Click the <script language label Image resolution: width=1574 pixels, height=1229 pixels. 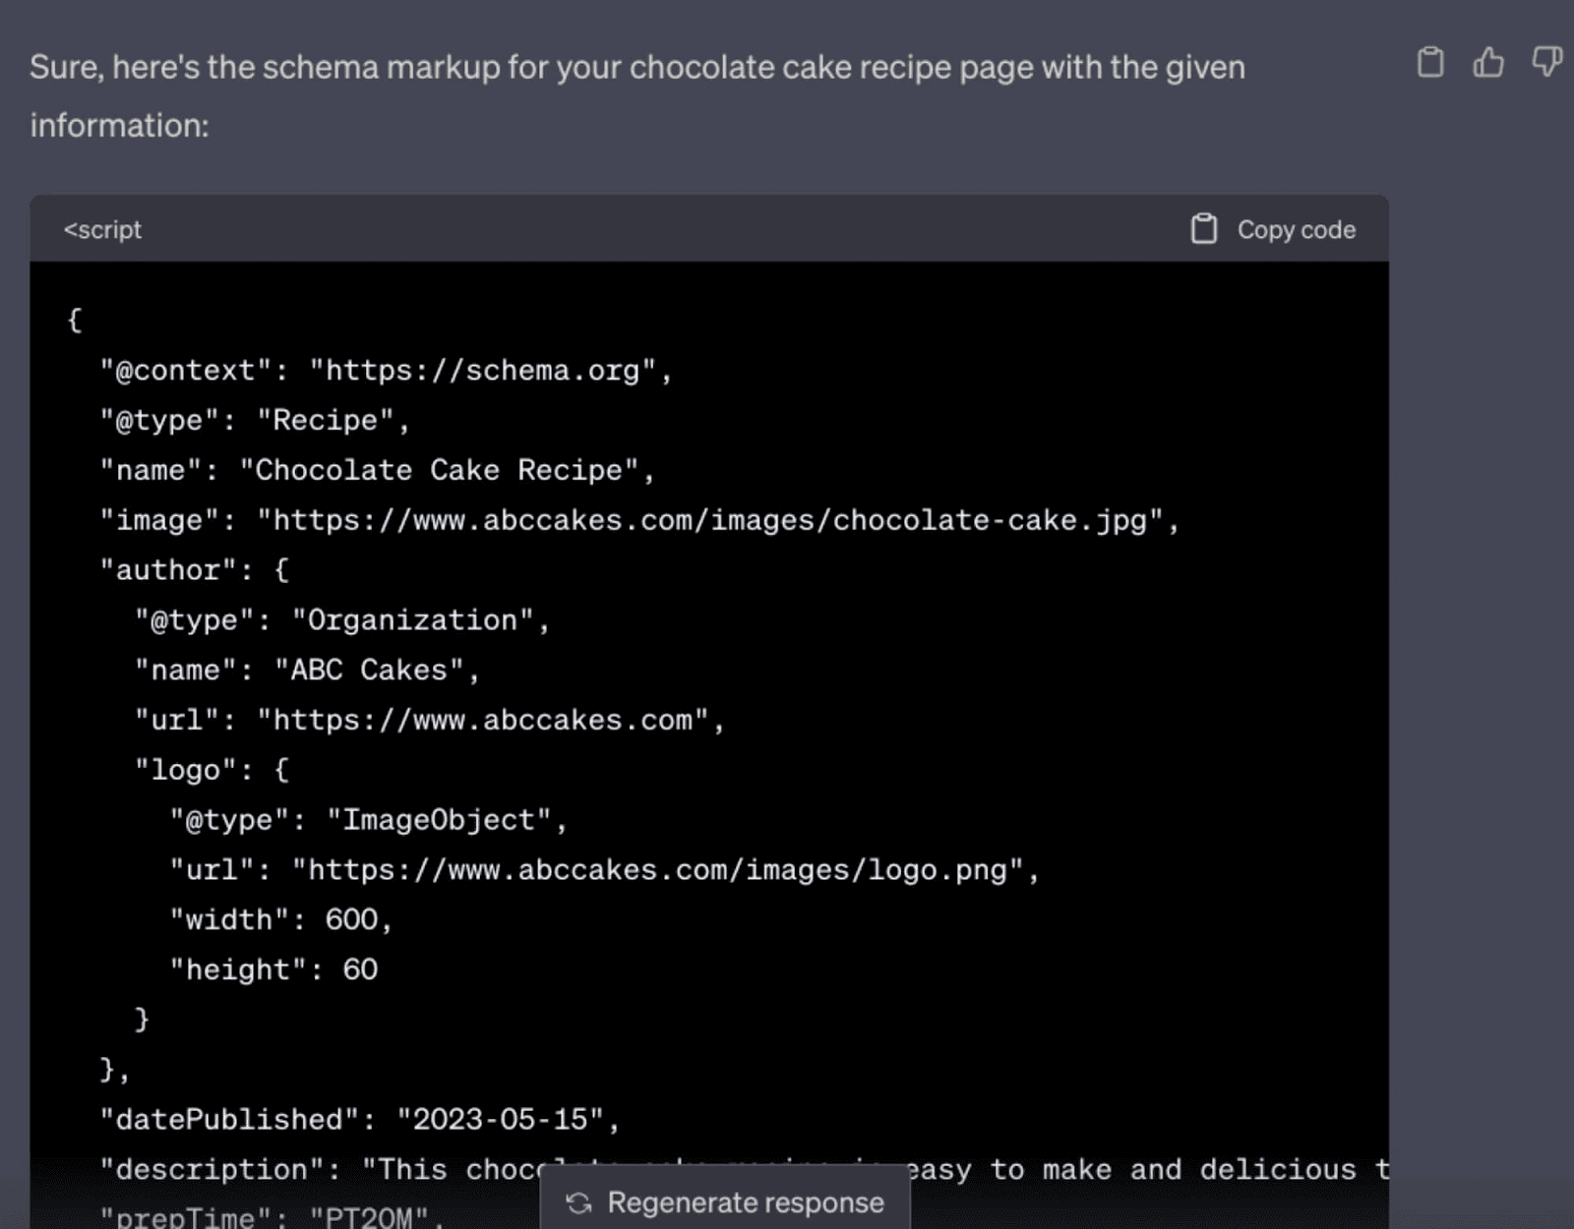(102, 229)
